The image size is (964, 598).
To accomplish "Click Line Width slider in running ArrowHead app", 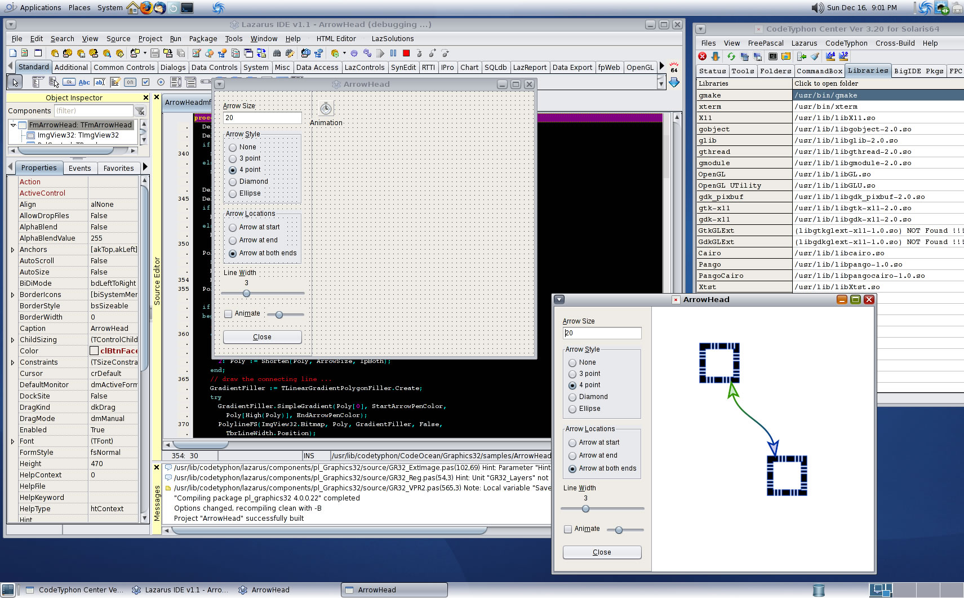I will click(x=602, y=509).
